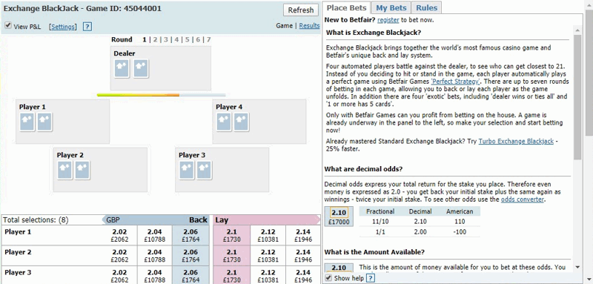Screen dimensions: 593x284
Task: Click the Lay column header
Action: tap(222, 219)
